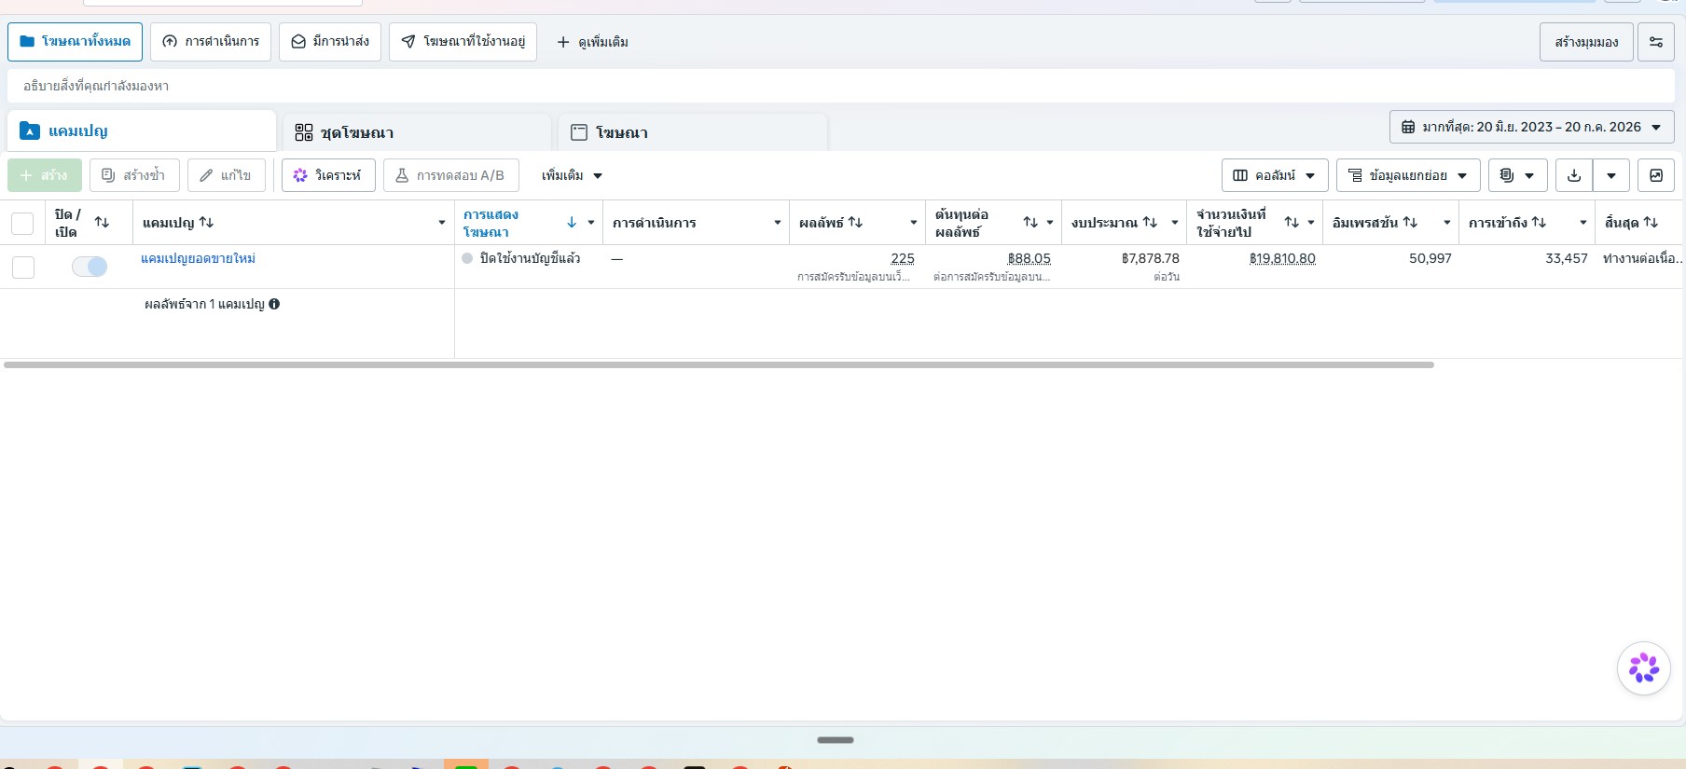Viewport: 1686px width, 769px height.
Task: Toggle the แคมเปญยอดขายใหม่ on/off switch
Action: coord(90,267)
